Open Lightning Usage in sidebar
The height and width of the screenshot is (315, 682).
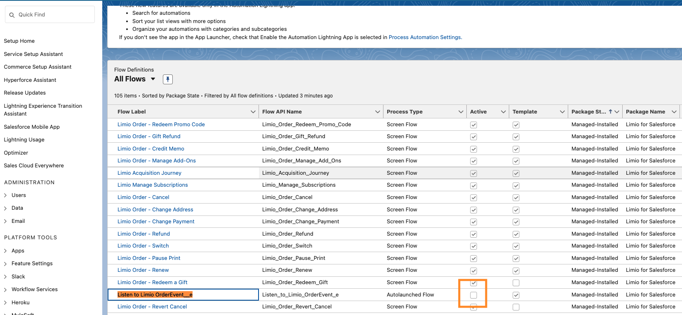[24, 140]
